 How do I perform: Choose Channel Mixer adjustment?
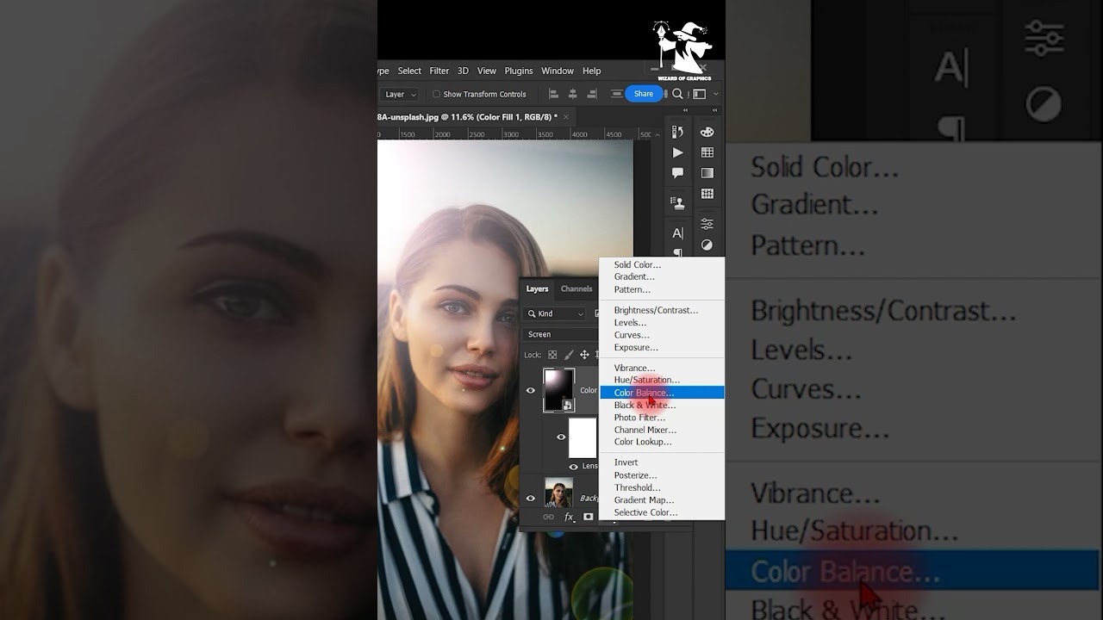point(662,430)
